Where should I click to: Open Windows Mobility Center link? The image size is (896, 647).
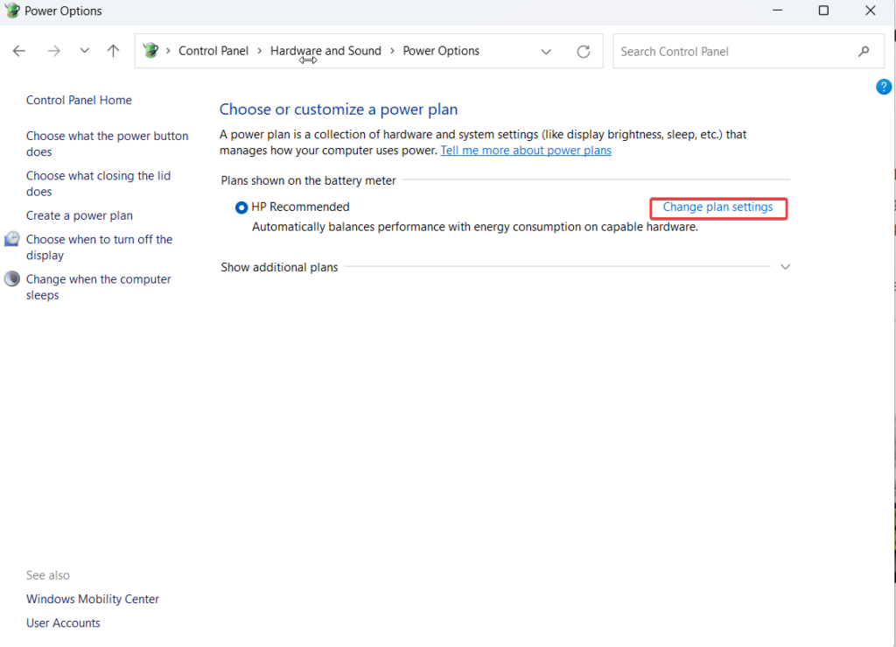pyautogui.click(x=93, y=599)
